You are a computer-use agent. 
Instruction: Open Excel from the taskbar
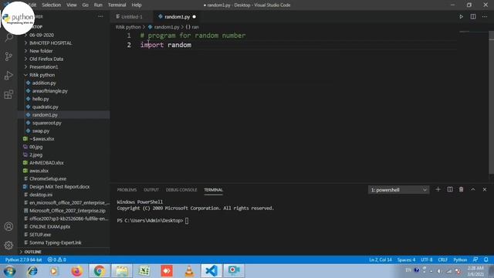144,271
